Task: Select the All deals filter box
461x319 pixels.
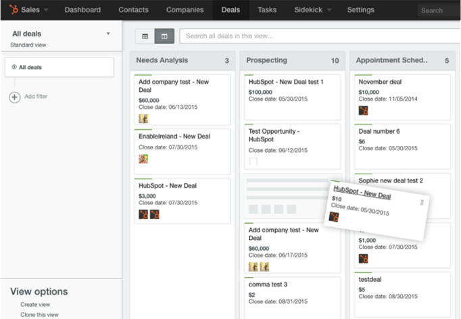Action: 59,68
